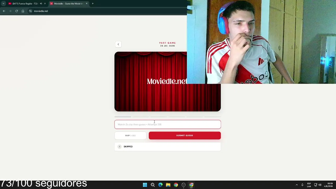Open File Explorer from the taskbar
Viewport: 336px width, 189px height.
click(168, 185)
